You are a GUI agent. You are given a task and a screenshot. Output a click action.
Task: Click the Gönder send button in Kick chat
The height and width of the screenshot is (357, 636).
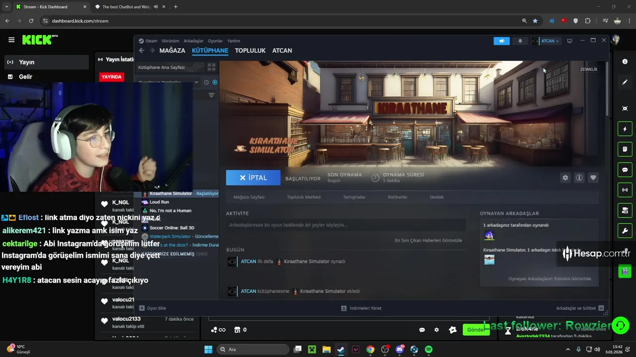point(475,330)
